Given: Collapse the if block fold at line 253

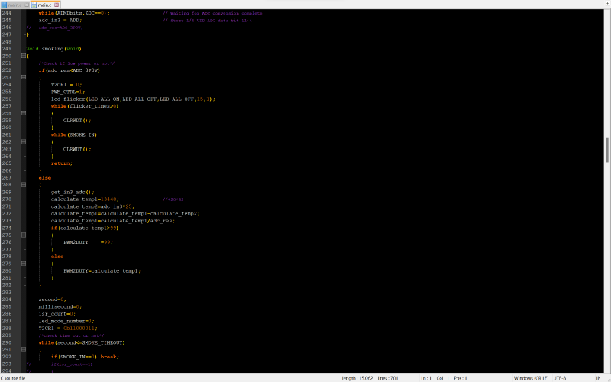Looking at the screenshot, I should point(24,77).
